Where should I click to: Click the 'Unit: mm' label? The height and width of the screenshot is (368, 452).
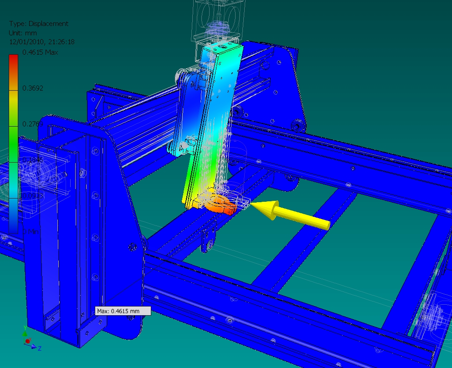point(22,33)
